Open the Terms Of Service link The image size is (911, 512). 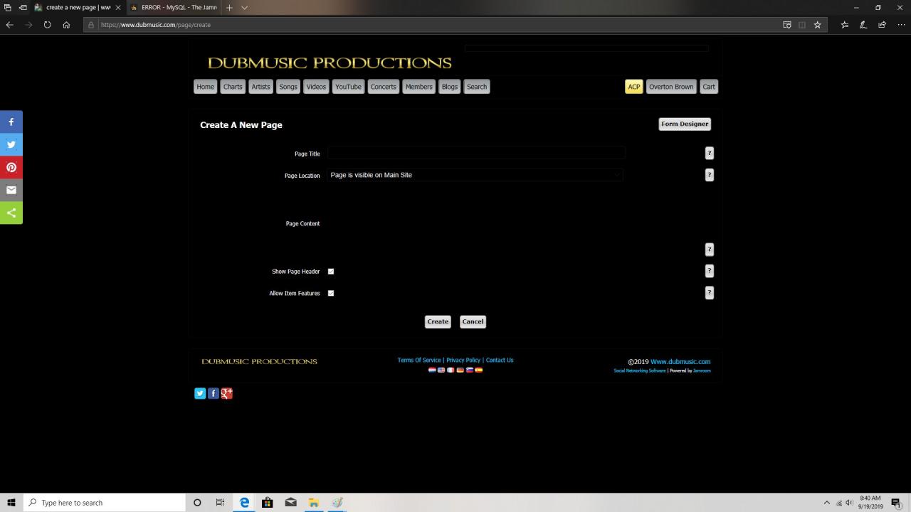[x=419, y=361]
